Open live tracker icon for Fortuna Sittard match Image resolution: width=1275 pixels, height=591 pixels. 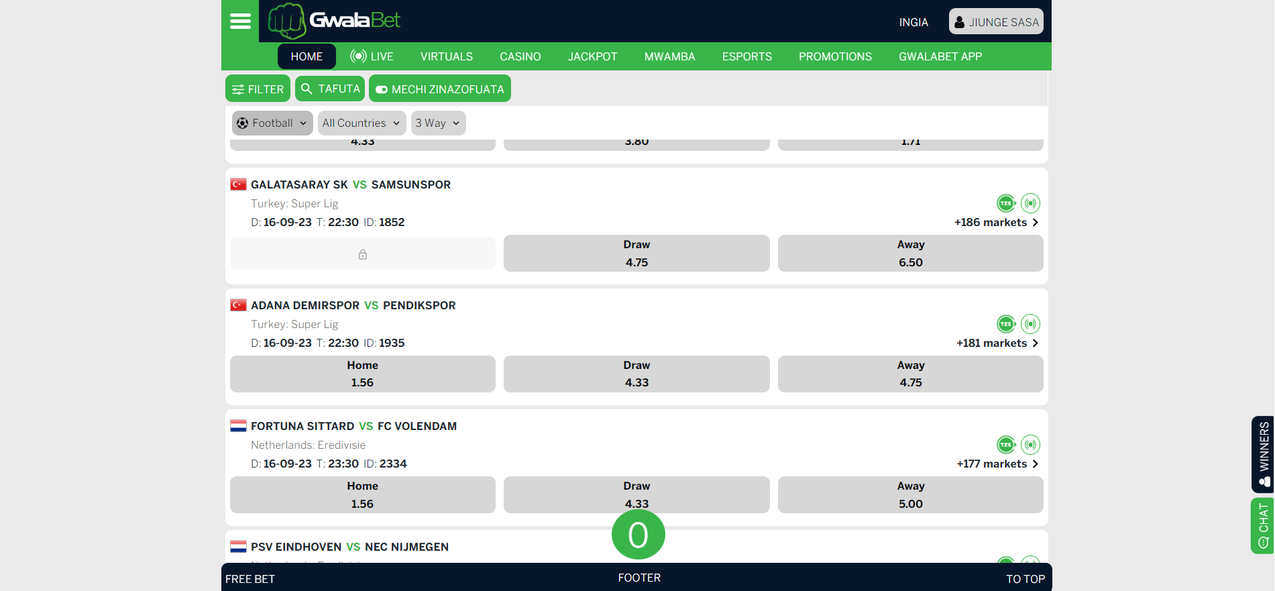tap(1031, 445)
